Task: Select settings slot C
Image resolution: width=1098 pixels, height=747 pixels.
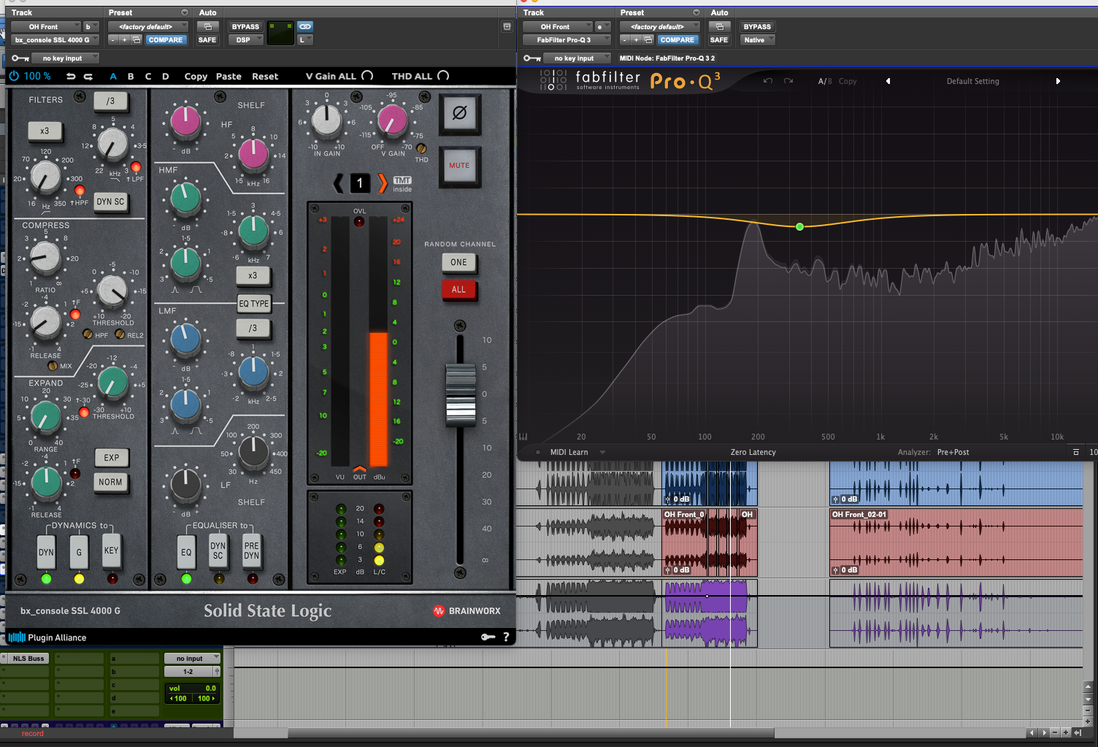Action: tap(148, 76)
